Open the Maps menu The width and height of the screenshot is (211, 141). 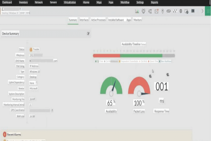[99, 2]
